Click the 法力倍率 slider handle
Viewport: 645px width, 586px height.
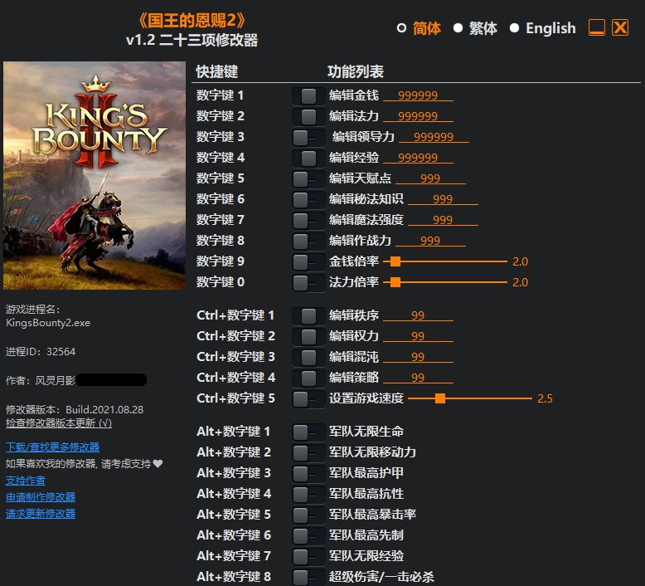tap(395, 282)
